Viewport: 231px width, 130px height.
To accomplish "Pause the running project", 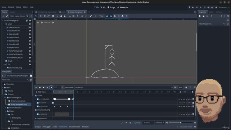I will (197, 7).
